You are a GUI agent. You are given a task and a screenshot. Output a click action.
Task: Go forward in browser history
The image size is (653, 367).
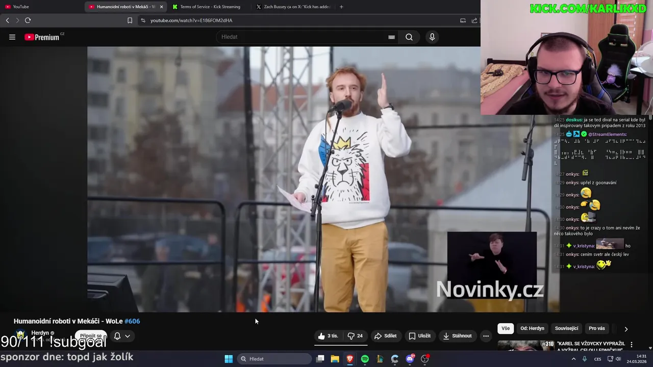click(17, 20)
